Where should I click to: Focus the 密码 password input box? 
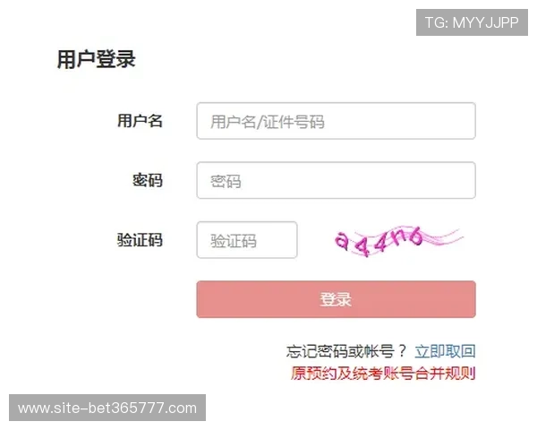point(336,180)
